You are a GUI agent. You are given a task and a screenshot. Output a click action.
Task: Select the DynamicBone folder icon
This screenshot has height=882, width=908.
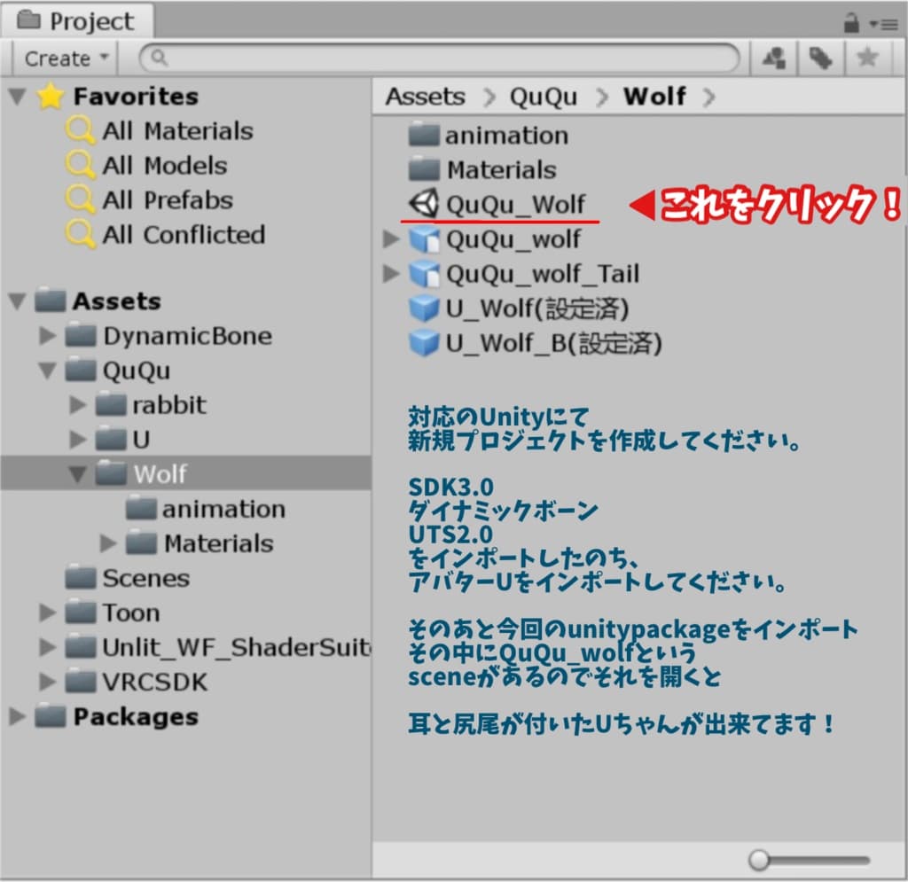[80, 336]
